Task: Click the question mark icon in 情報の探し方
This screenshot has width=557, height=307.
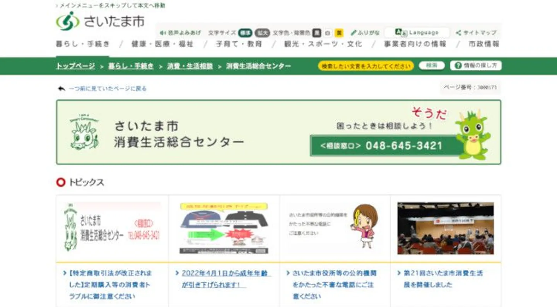Action: click(x=458, y=66)
